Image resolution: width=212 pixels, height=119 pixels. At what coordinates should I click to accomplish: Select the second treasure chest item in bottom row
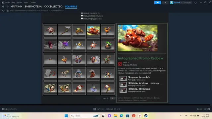pos(65,88)
